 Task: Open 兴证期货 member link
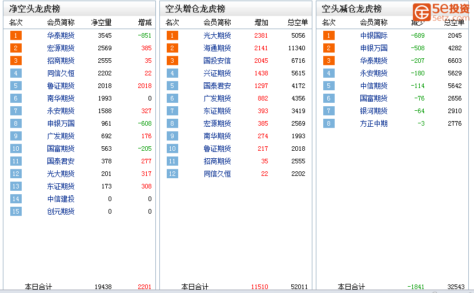tap(217, 73)
